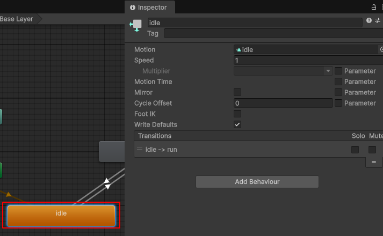Open the help icon beside the idle name
Image resolution: width=383 pixels, height=236 pixels.
click(369, 20)
